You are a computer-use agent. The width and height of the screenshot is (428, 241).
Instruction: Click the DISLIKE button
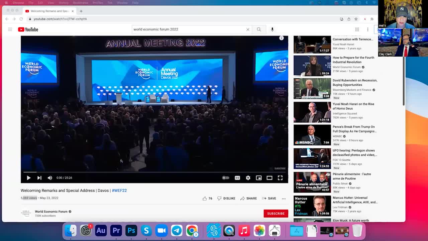[226, 198]
